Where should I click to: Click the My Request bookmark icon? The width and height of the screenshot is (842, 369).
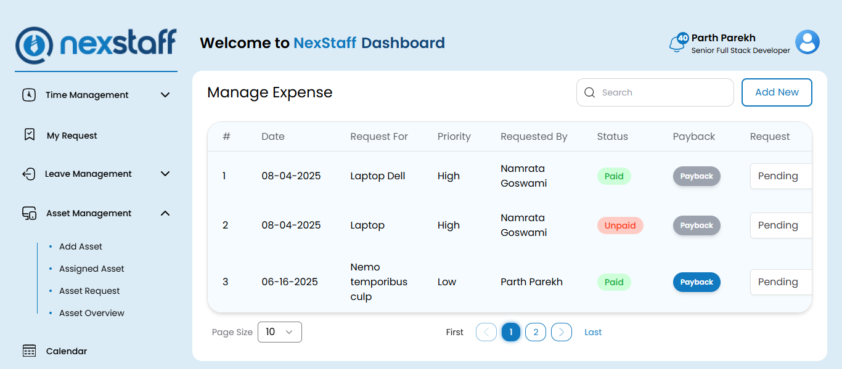click(x=29, y=135)
